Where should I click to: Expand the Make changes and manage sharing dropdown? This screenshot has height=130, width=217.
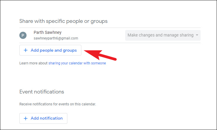click(x=163, y=35)
